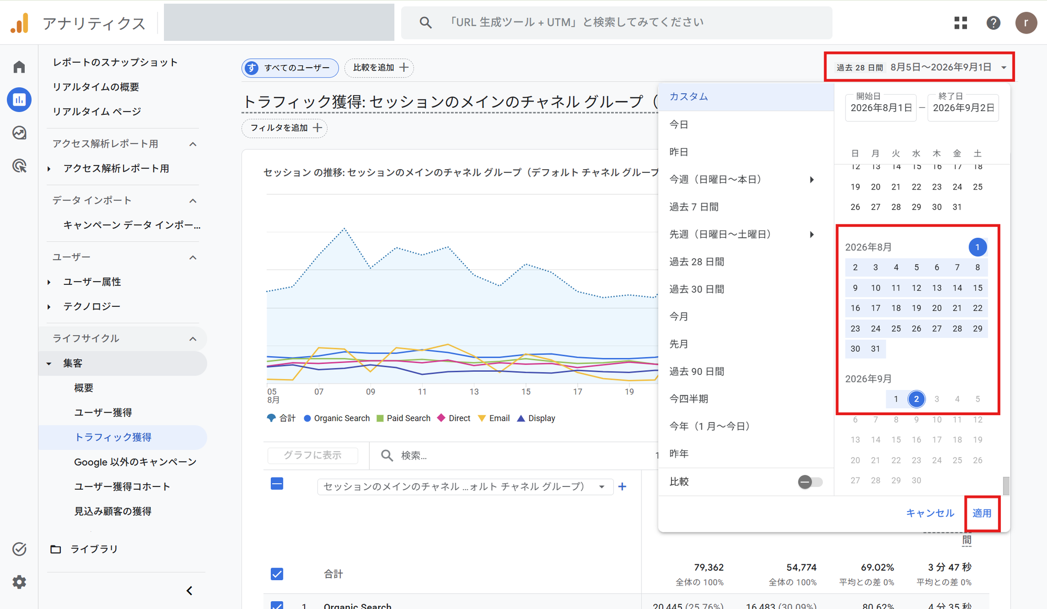The height and width of the screenshot is (609, 1047).
Task: Select the 先月 date preset
Action: (746, 344)
